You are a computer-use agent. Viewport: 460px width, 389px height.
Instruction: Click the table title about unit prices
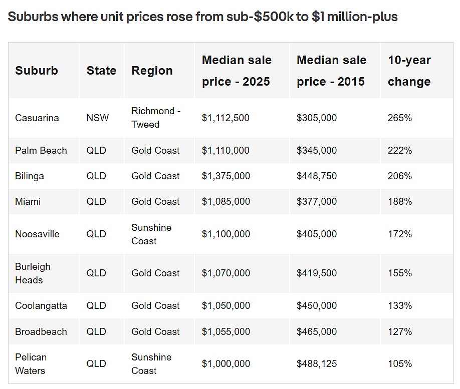[x=203, y=17]
